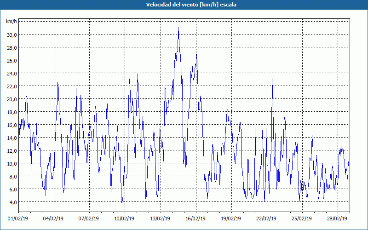Click the 01/02/19 date label

(x=18, y=219)
